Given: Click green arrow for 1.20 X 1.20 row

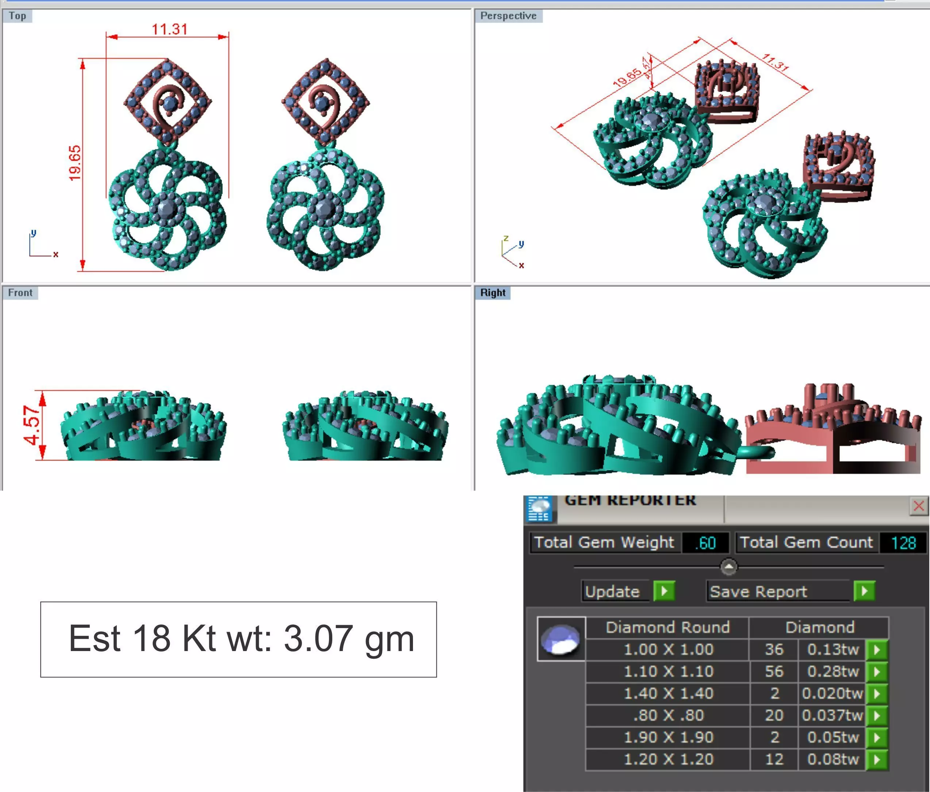Looking at the screenshot, I should [877, 759].
